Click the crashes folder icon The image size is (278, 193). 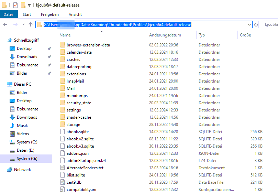click(x=63, y=60)
